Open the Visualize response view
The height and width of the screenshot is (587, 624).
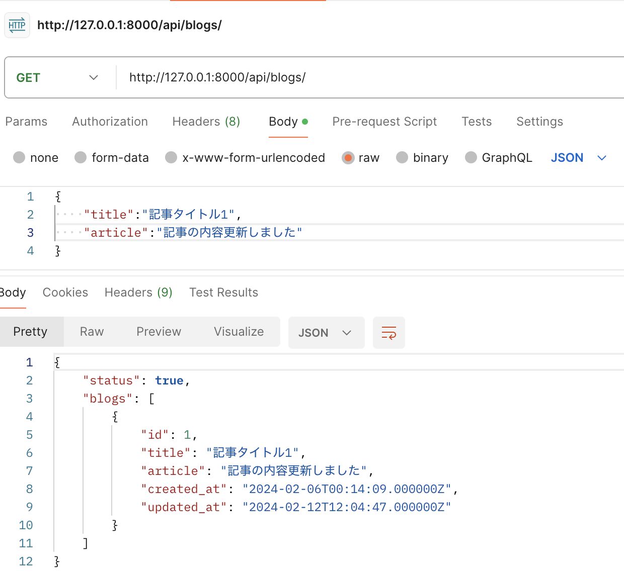click(239, 332)
